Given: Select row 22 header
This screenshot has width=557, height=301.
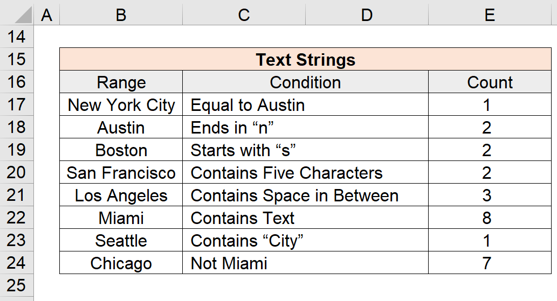Looking at the screenshot, I should (x=16, y=218).
